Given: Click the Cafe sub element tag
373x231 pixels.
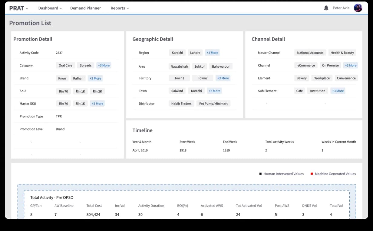Looking at the screenshot, I should (300, 91).
